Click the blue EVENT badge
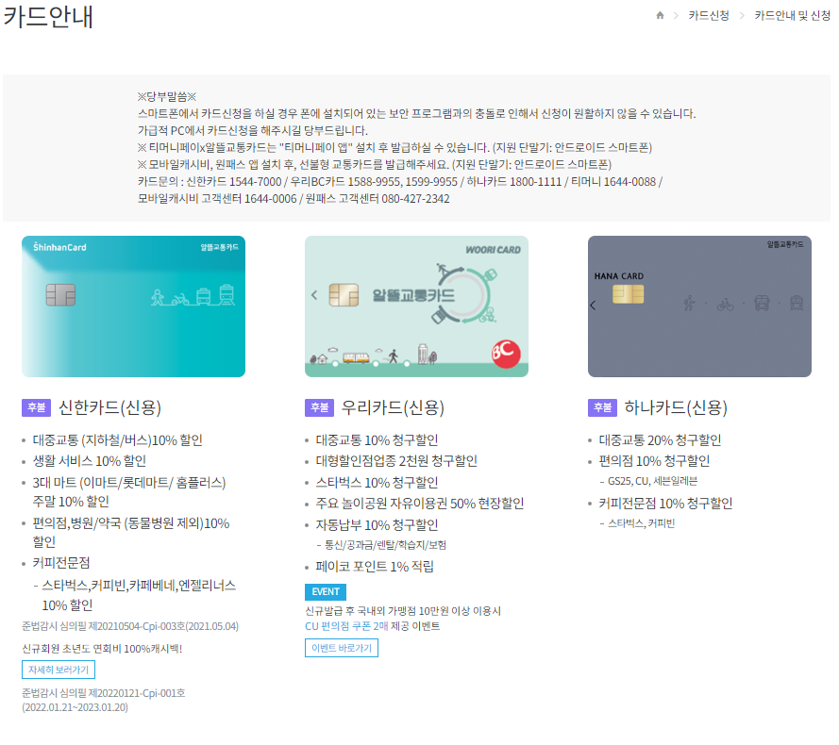Image resolution: width=839 pixels, height=745 pixels. [326, 592]
